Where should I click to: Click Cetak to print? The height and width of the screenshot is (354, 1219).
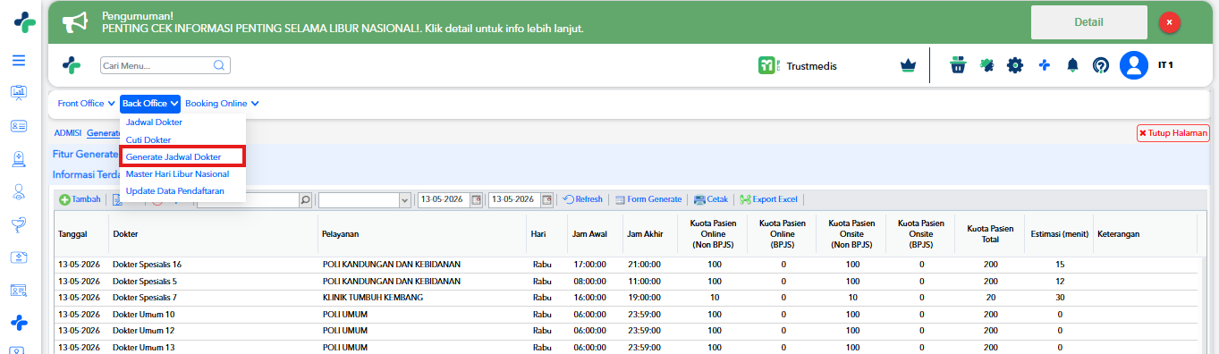point(711,199)
